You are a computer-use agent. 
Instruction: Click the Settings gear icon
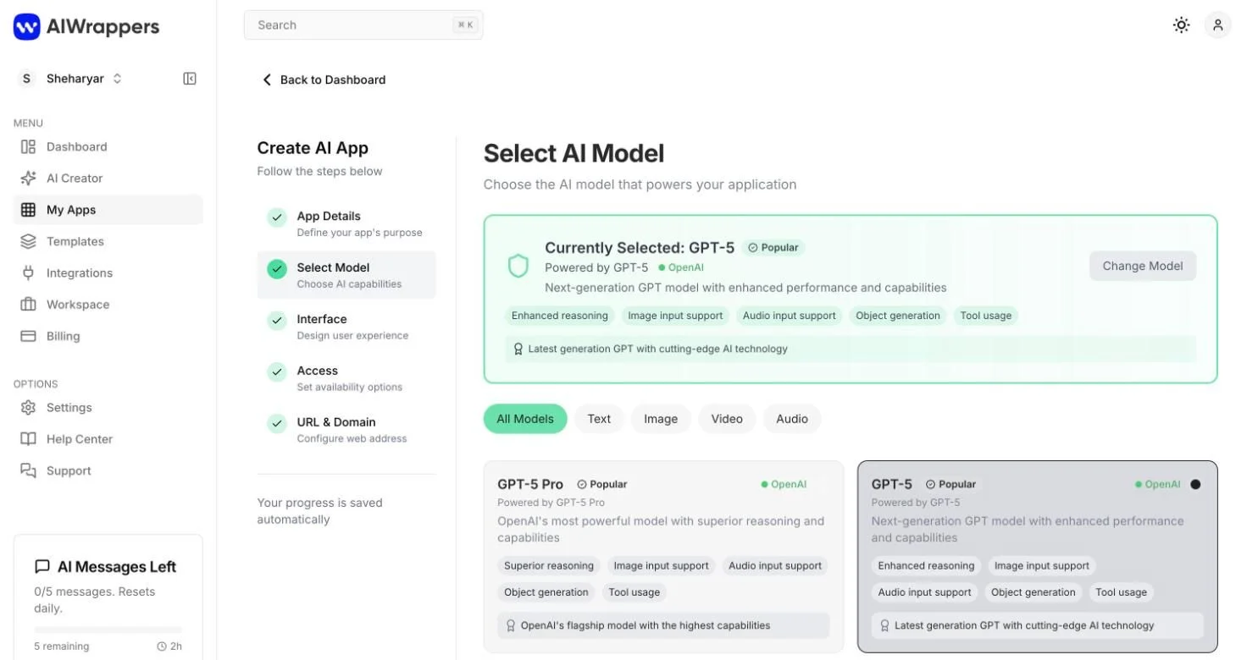coord(28,408)
